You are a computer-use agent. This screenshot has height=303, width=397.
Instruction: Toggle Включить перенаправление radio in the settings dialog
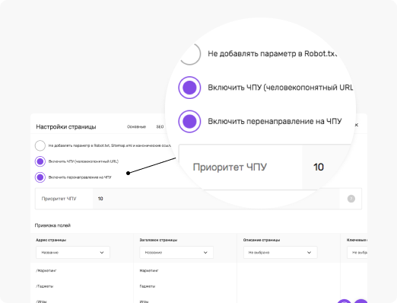click(x=40, y=177)
